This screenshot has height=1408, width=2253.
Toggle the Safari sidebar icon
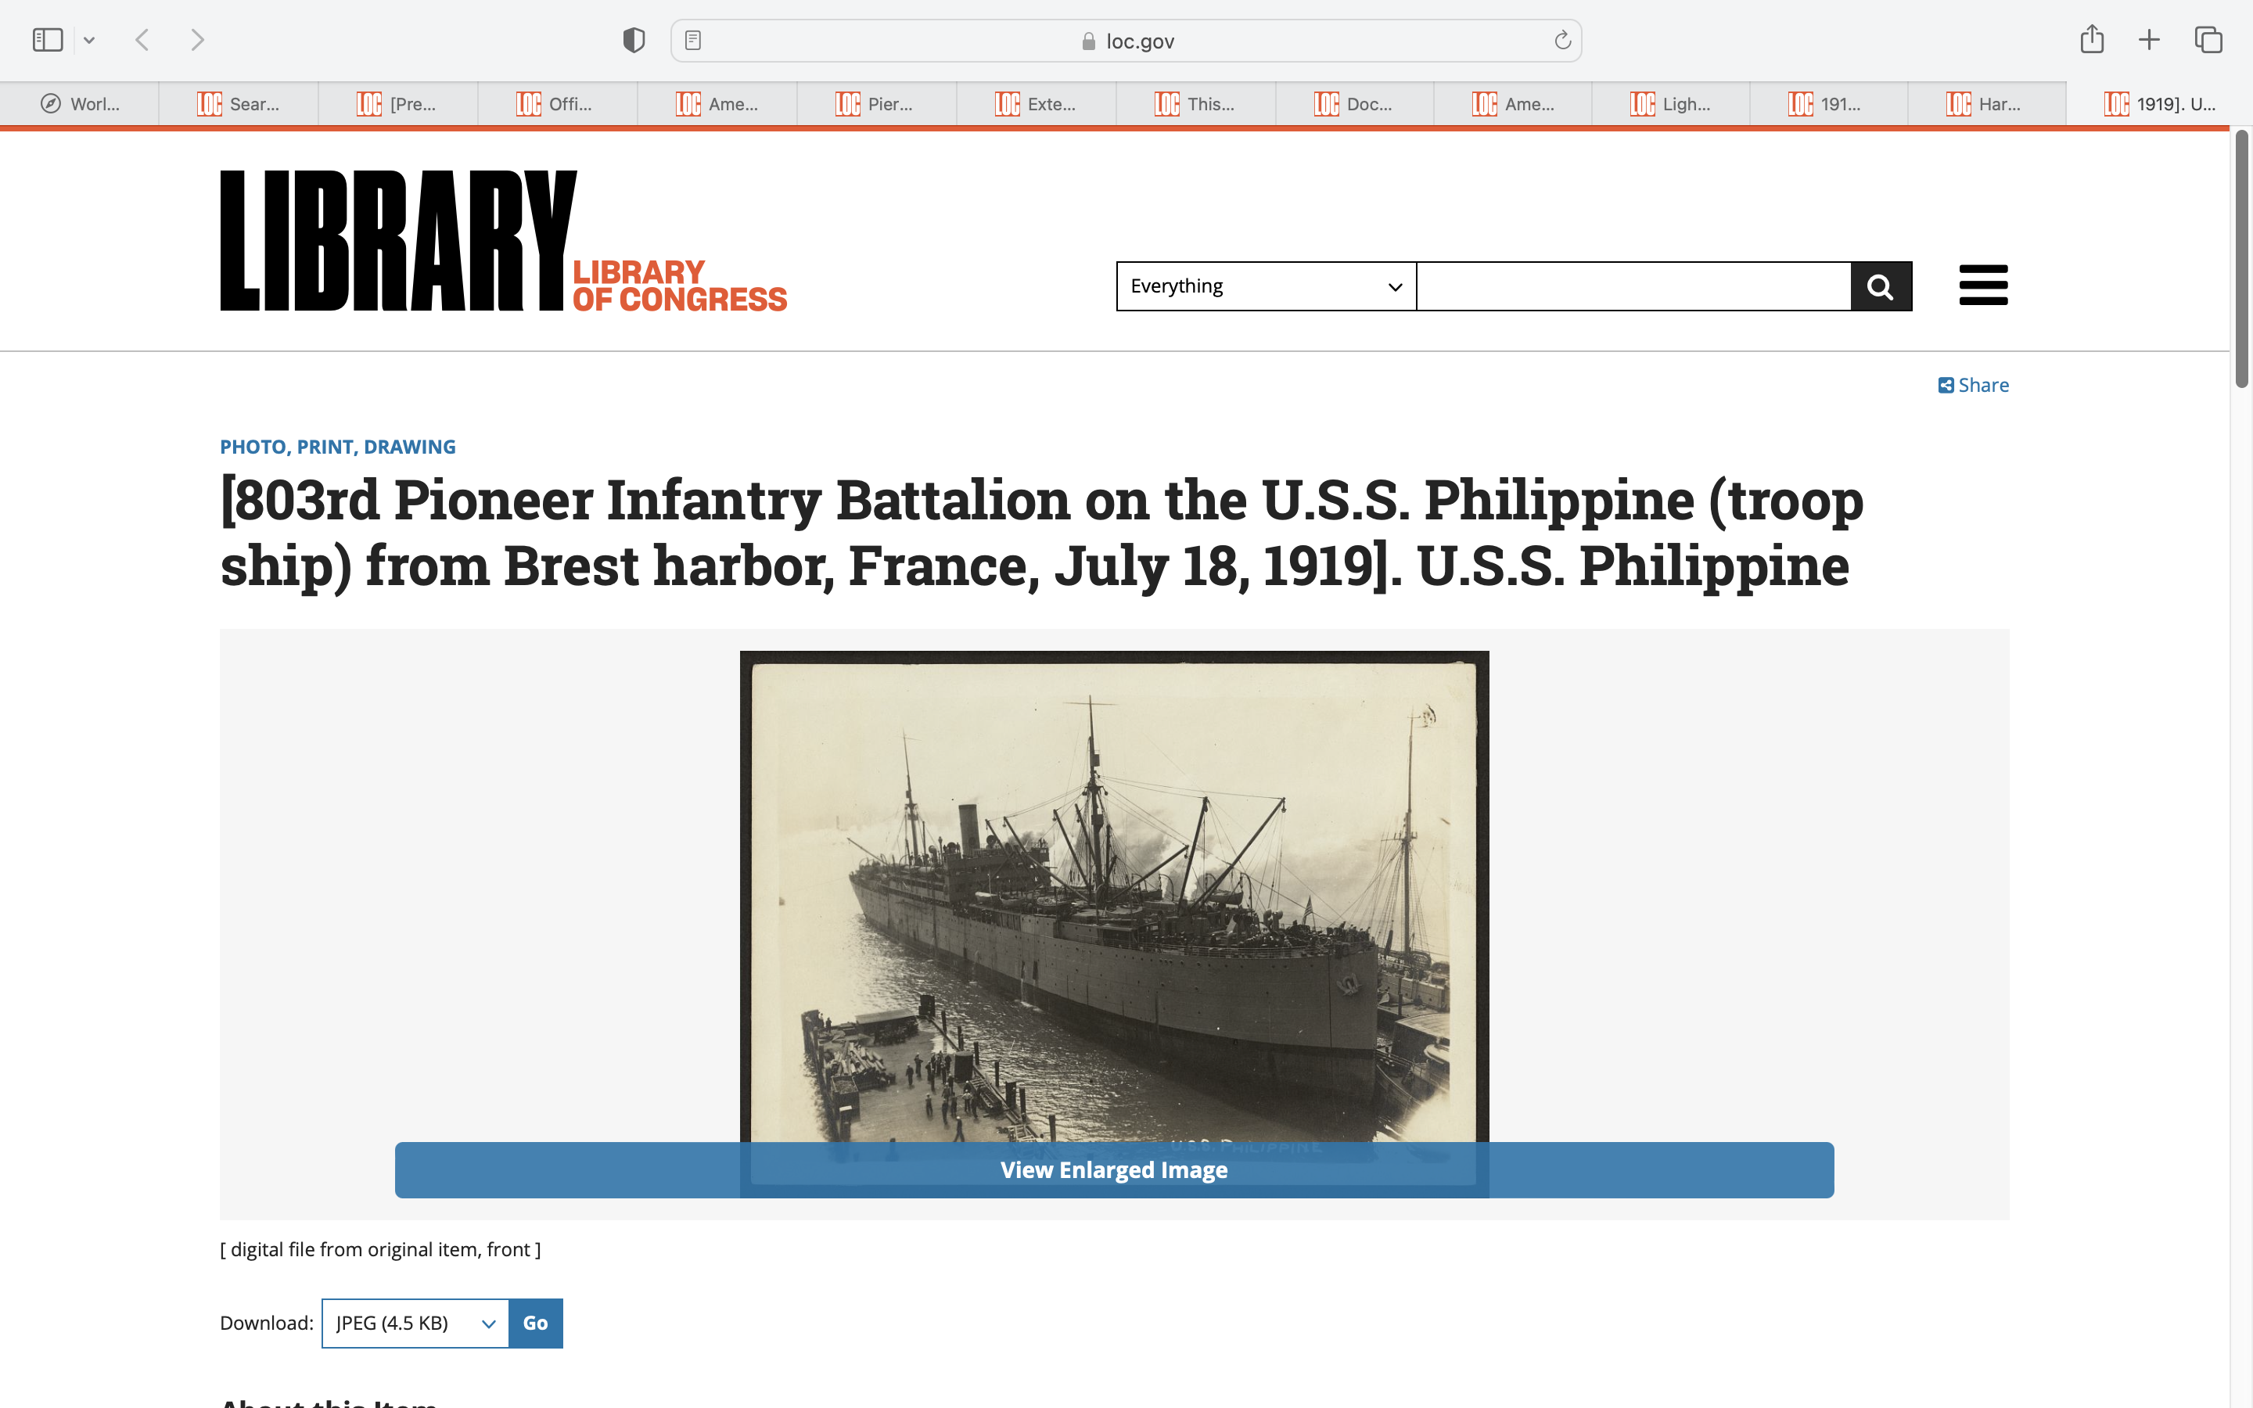(x=48, y=40)
